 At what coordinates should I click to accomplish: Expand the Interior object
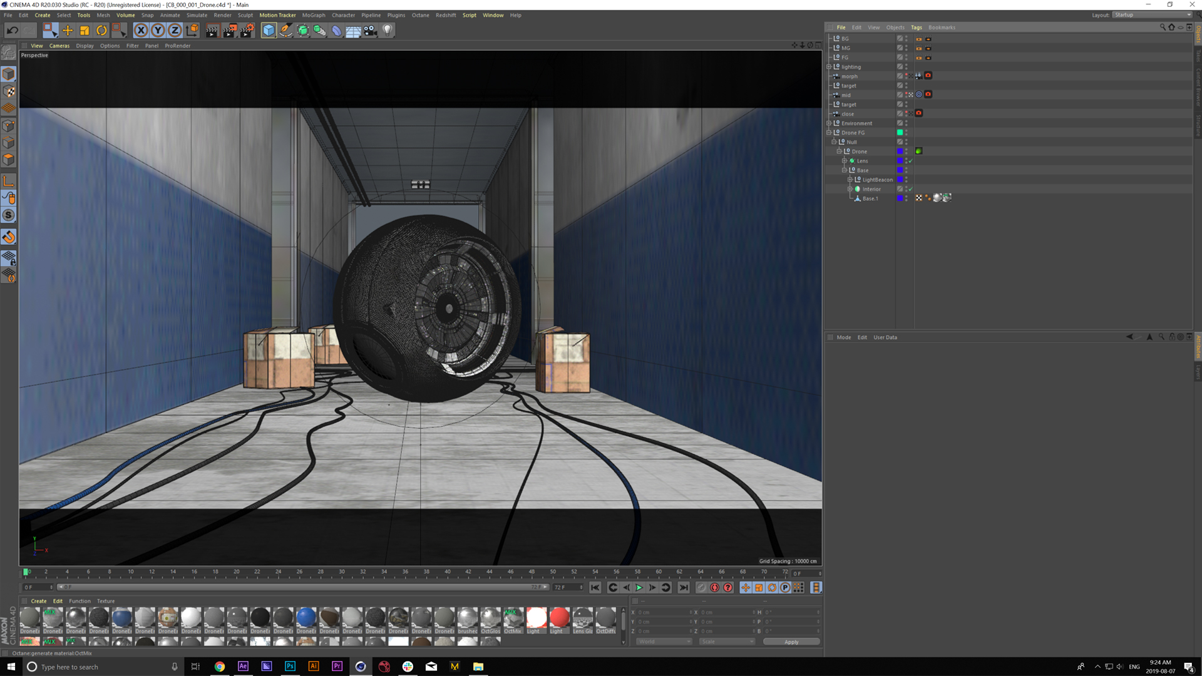point(850,189)
